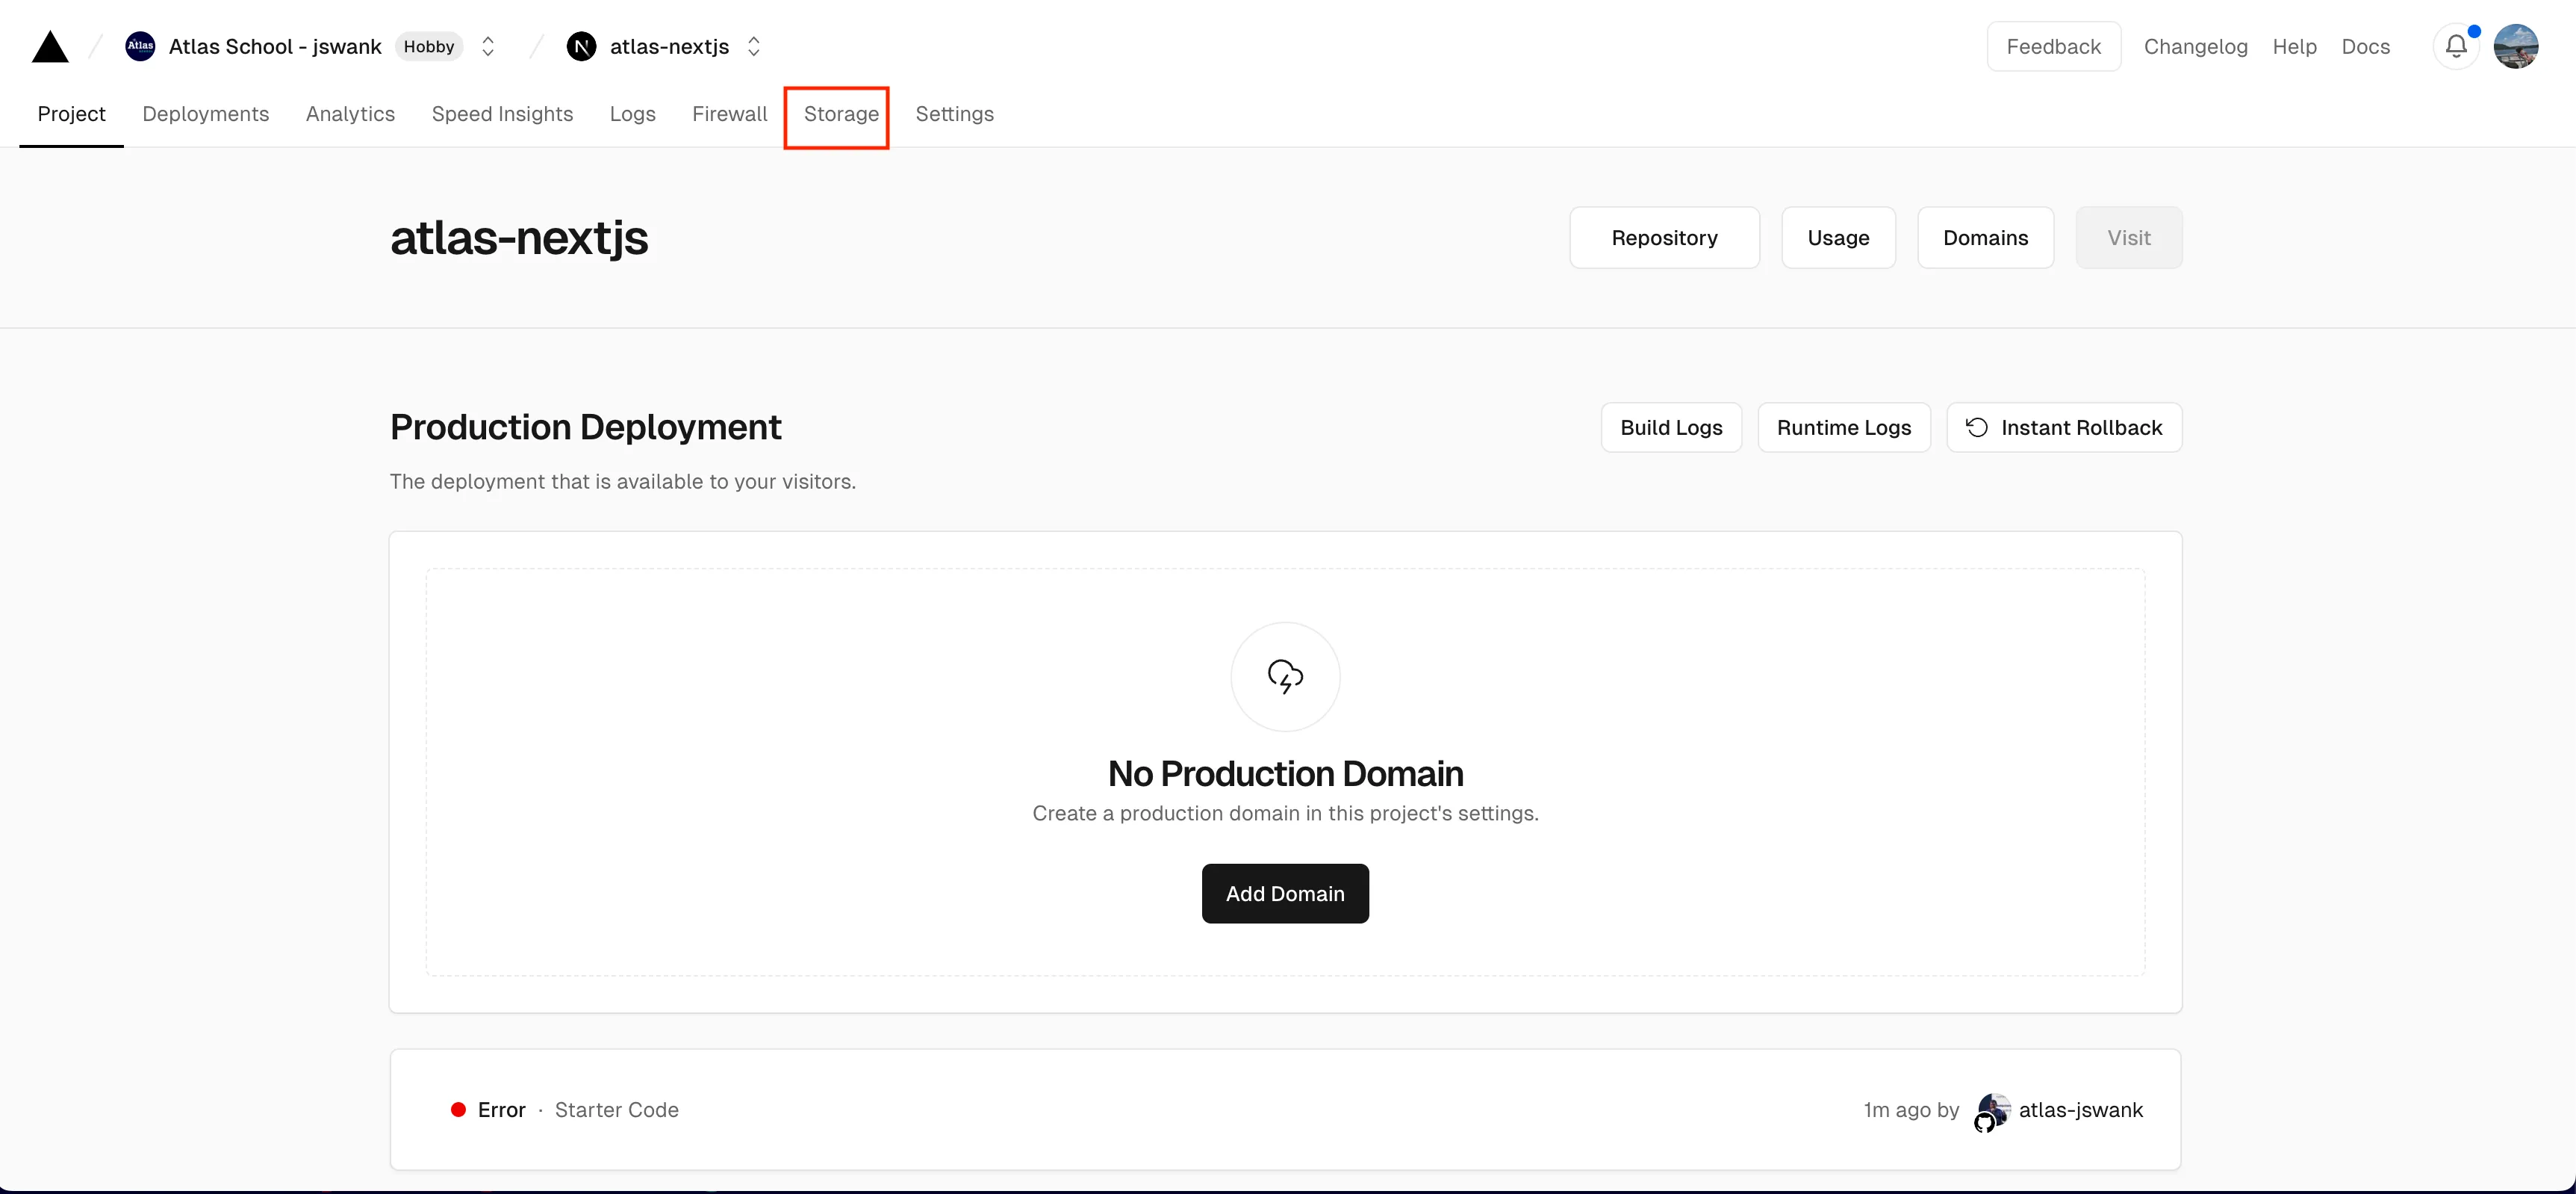
Task: Click the No Production Domain heading
Action: [x=1285, y=773]
